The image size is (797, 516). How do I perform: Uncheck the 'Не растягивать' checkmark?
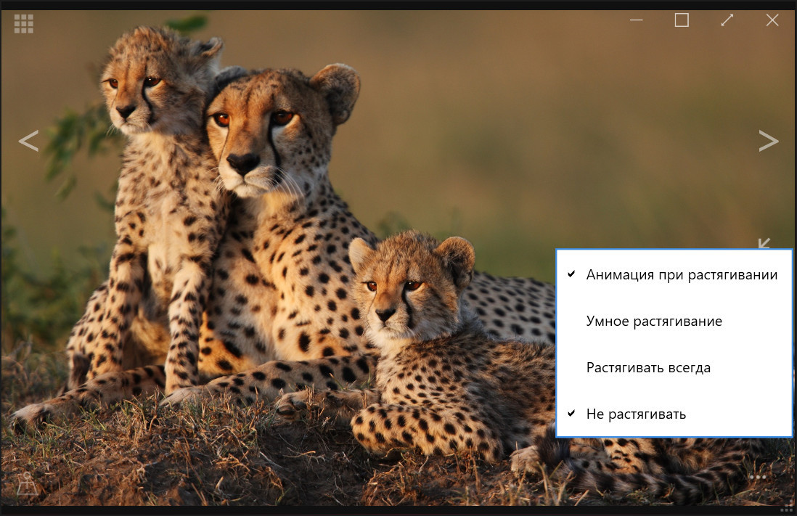tap(571, 414)
